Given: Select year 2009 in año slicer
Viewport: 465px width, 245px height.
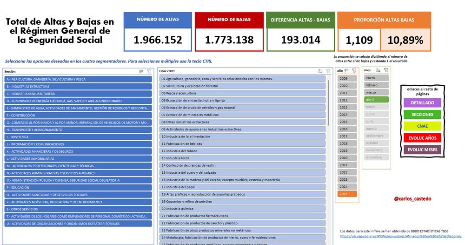Looking at the screenshot, I should [x=347, y=78].
